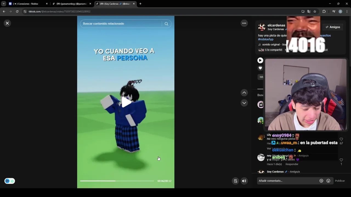351x197 pixels.
Task: Open the elcardenas username link
Action: 276,25
